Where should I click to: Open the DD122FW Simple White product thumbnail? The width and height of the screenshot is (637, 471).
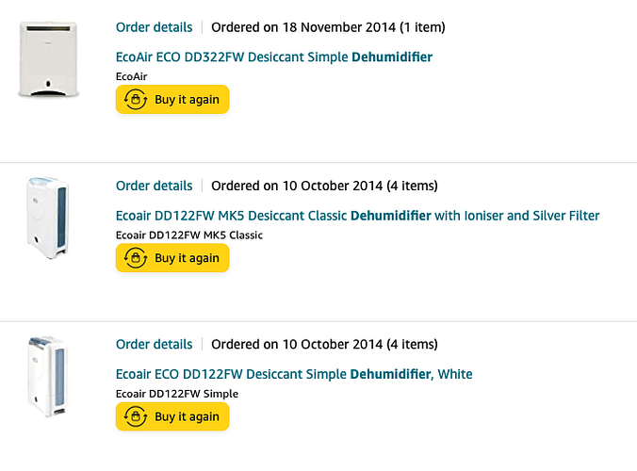tap(48, 377)
